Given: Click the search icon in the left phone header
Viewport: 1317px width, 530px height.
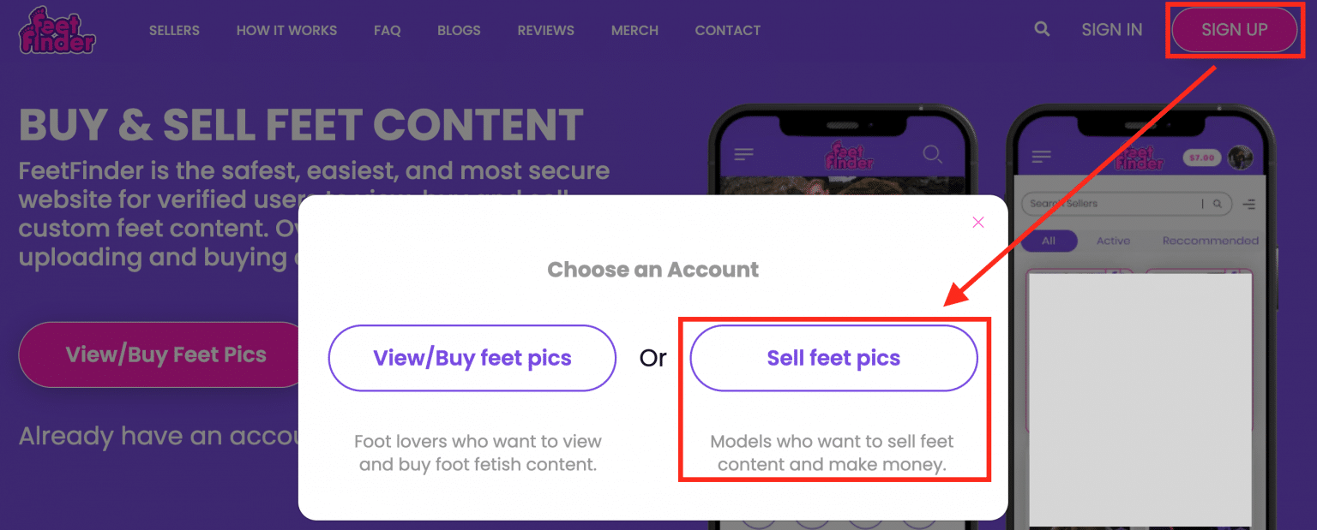Looking at the screenshot, I should (x=932, y=155).
